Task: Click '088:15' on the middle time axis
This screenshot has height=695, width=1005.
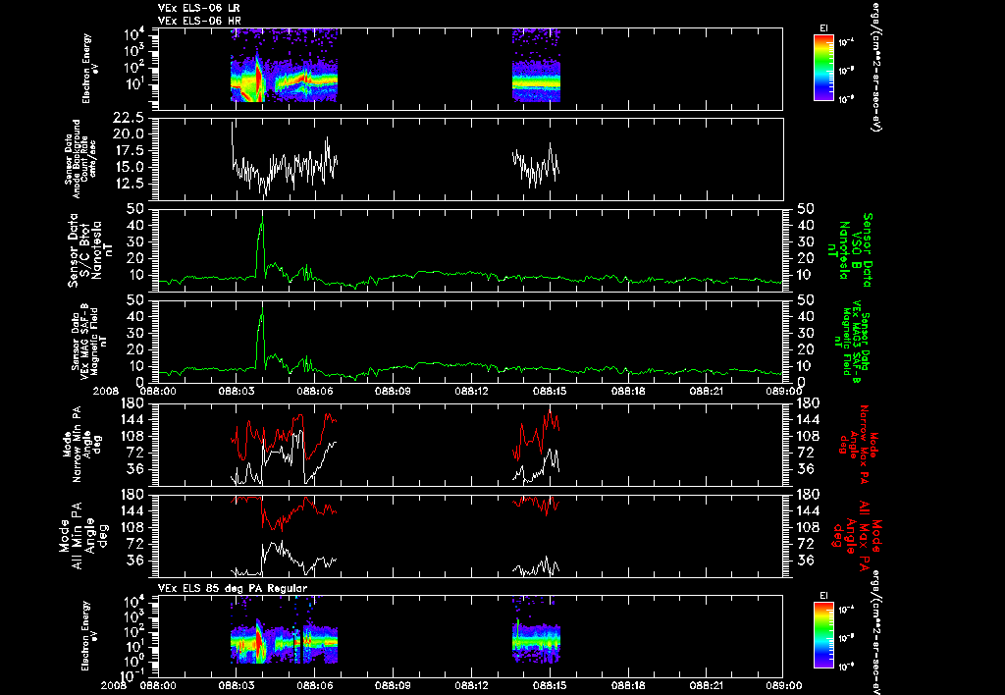Action: tap(550, 391)
